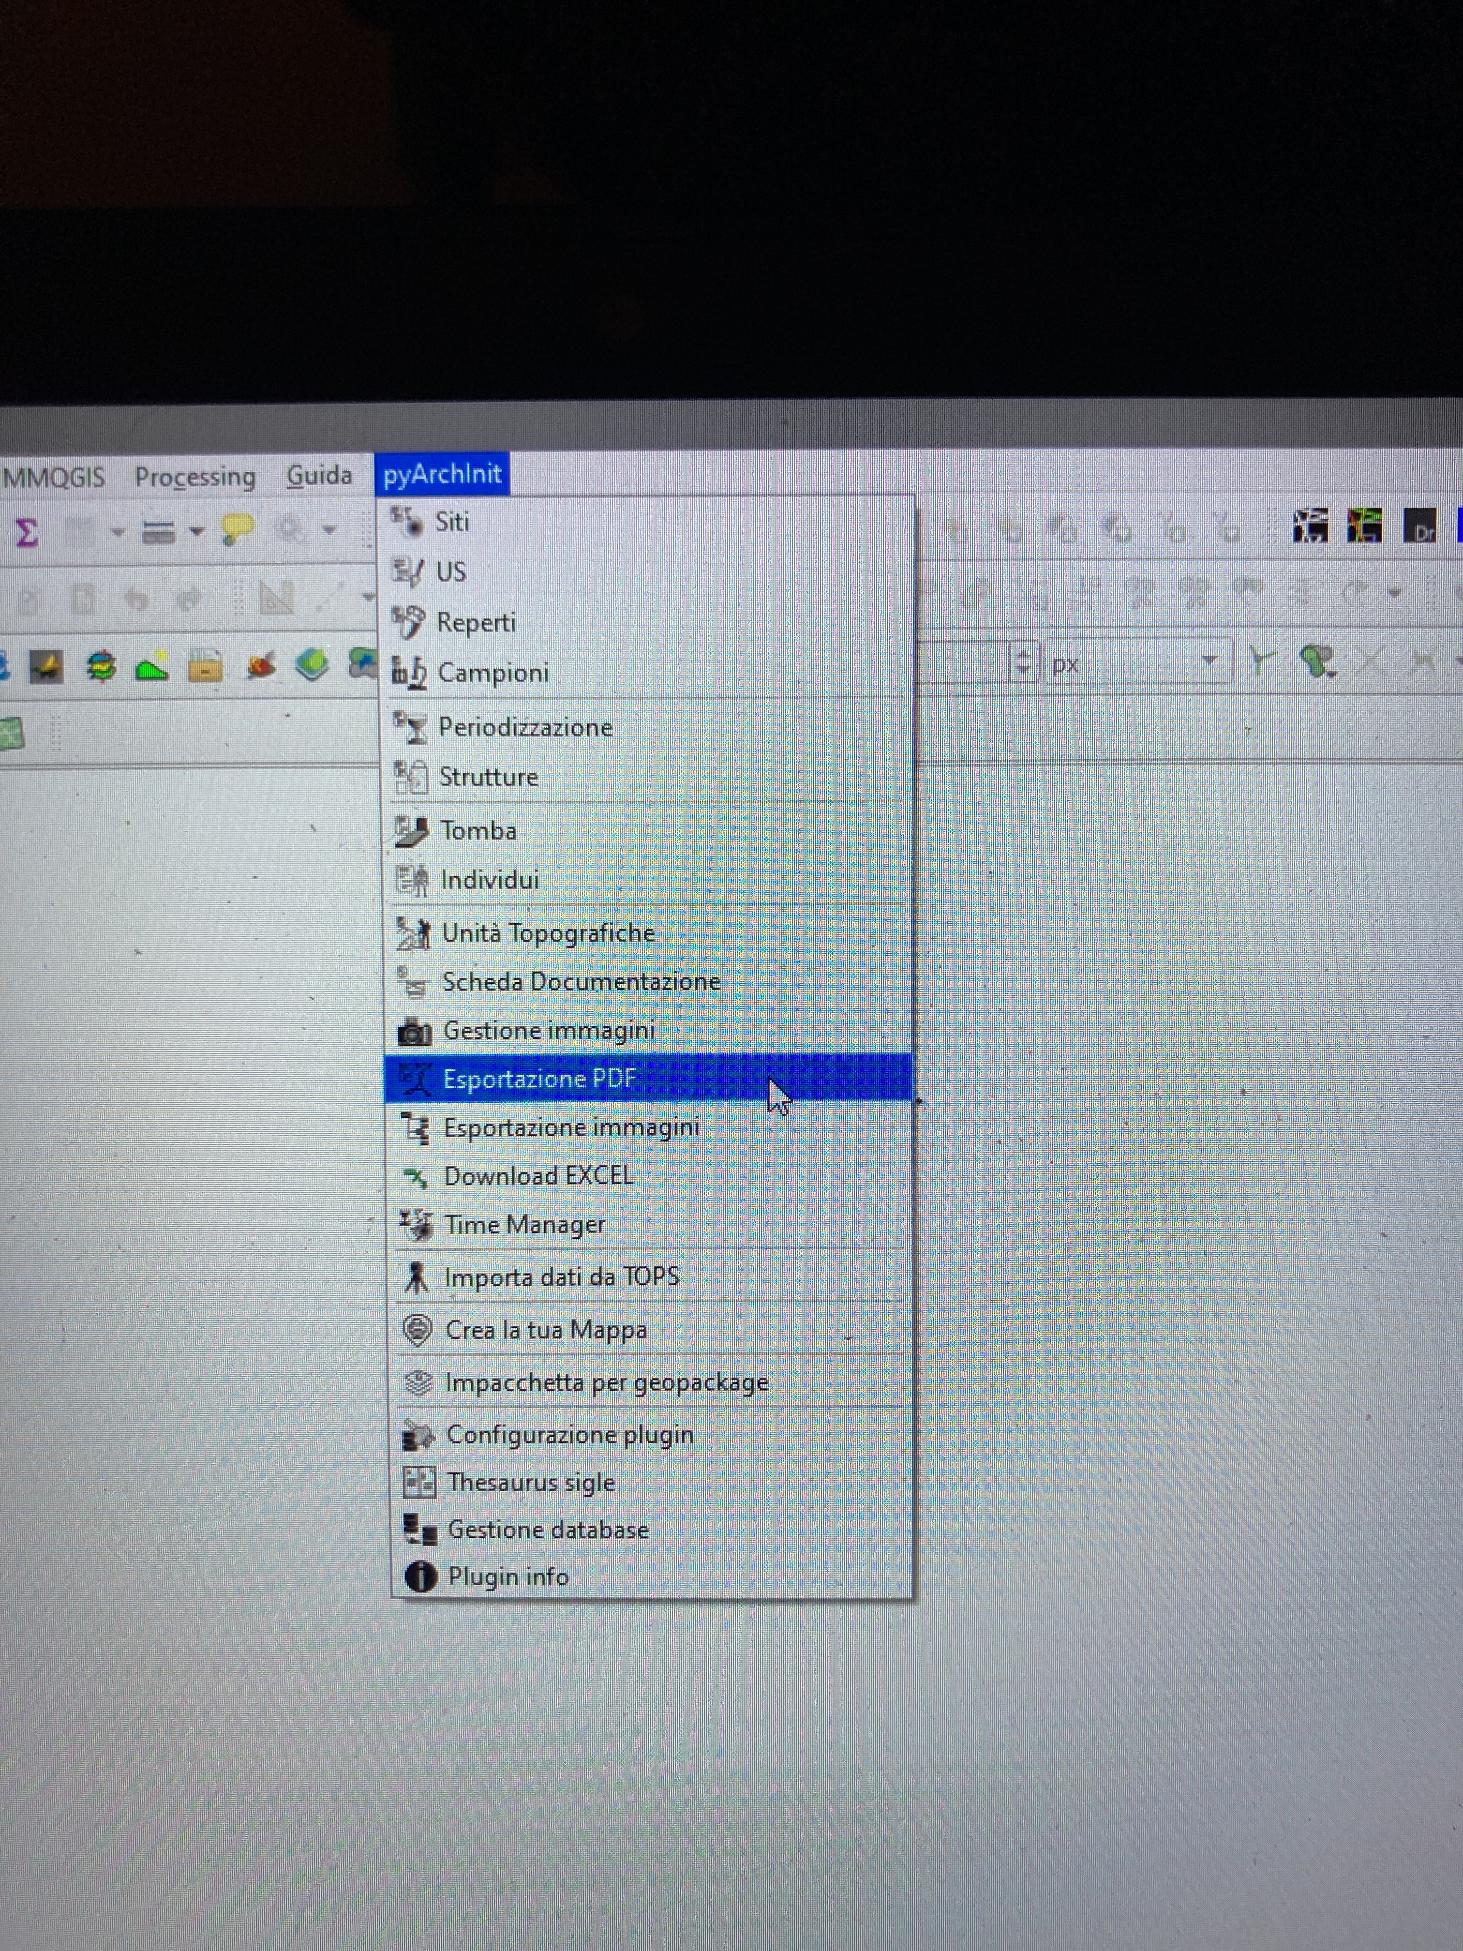
Task: Open the MMQGIS menu
Action: [x=54, y=477]
